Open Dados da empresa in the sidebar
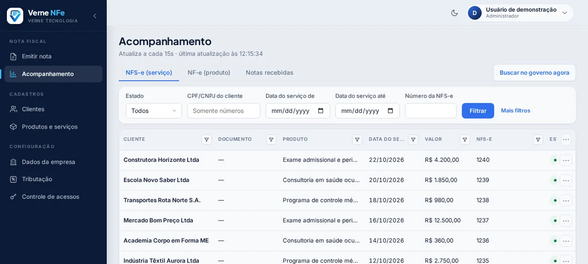 coord(53,162)
